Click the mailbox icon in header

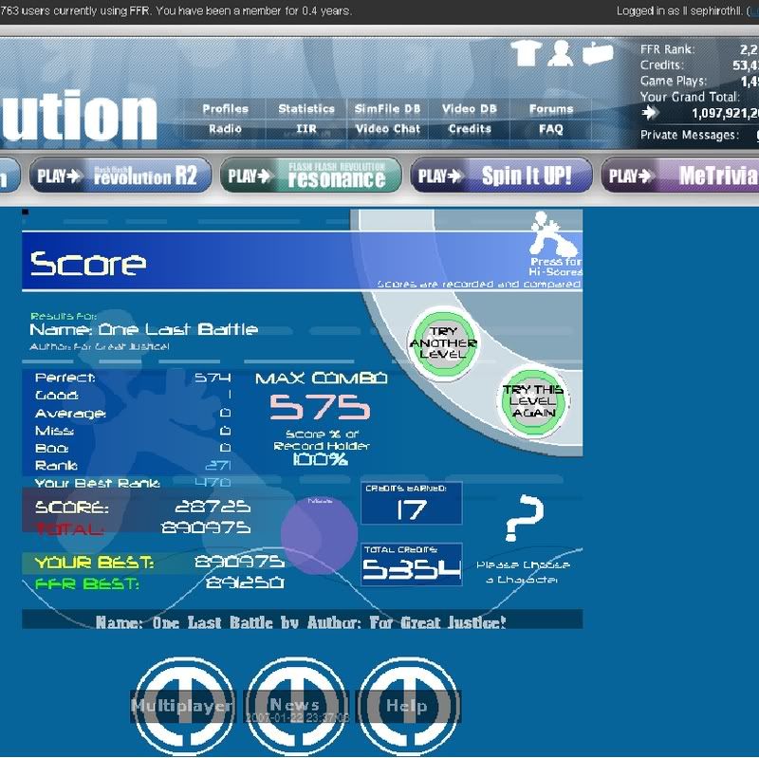click(598, 53)
